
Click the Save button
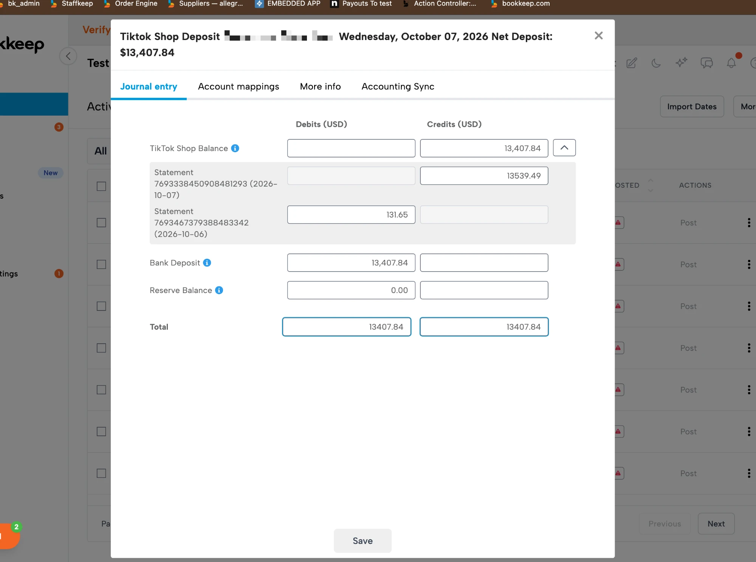point(363,541)
